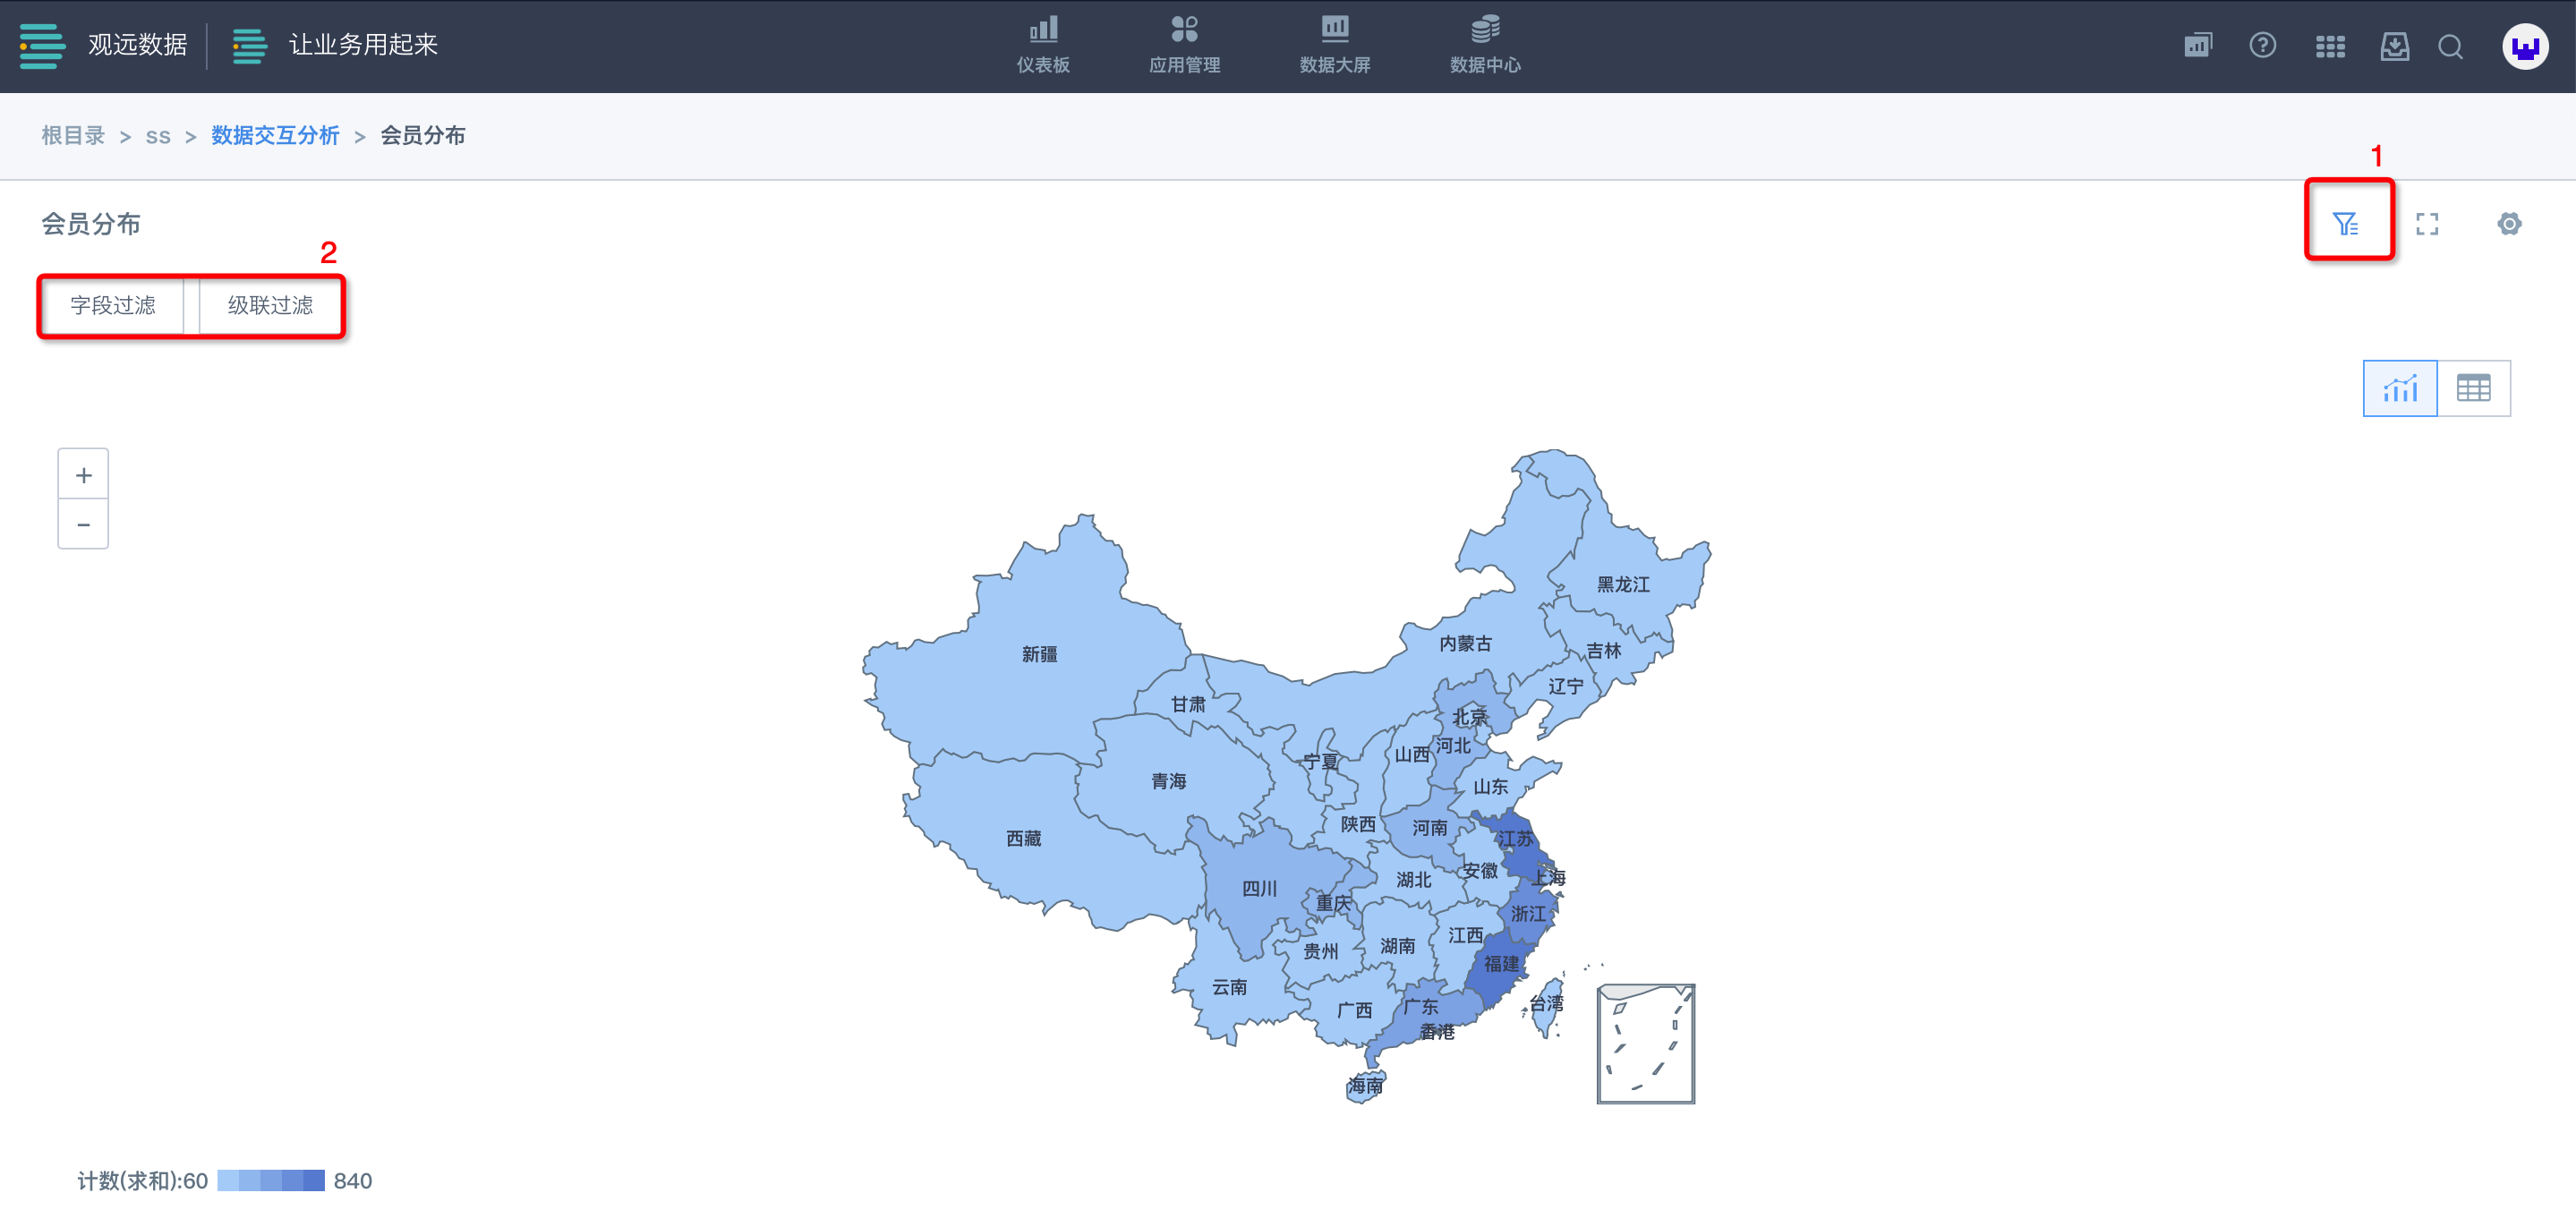2576x1210 pixels.
Task: Open the apps grid icon
Action: (x=2329, y=46)
